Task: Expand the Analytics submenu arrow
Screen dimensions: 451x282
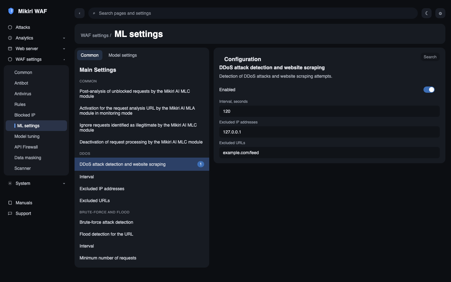Action: (64, 38)
